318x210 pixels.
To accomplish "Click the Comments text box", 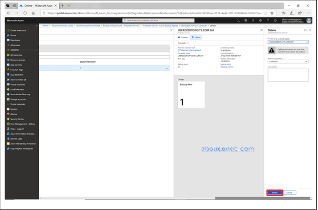I will point(288,74).
